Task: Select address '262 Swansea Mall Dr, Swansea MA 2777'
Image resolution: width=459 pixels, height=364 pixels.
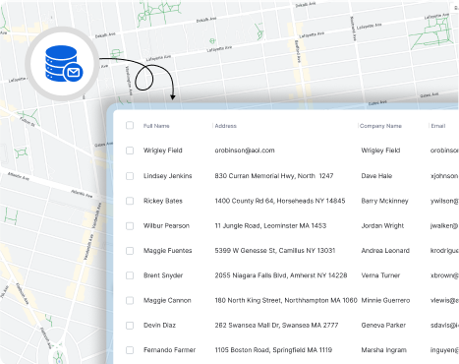Action: tap(276, 326)
